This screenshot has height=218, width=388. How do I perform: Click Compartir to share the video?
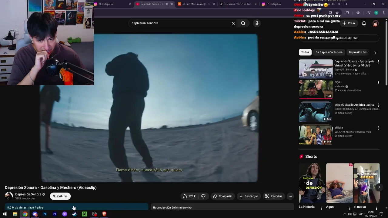tap(222, 196)
